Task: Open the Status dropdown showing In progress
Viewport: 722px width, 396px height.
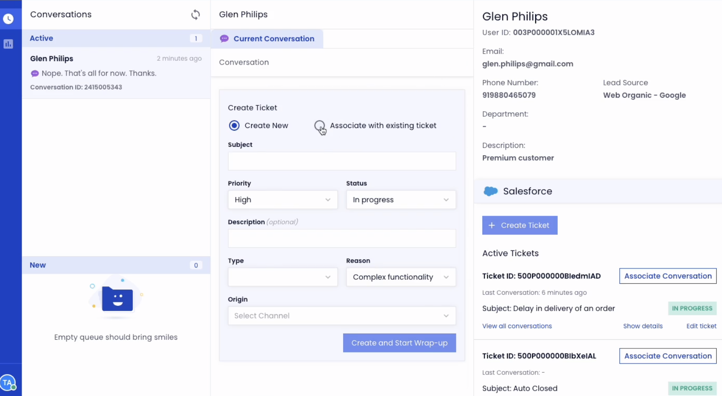Action: 401,200
